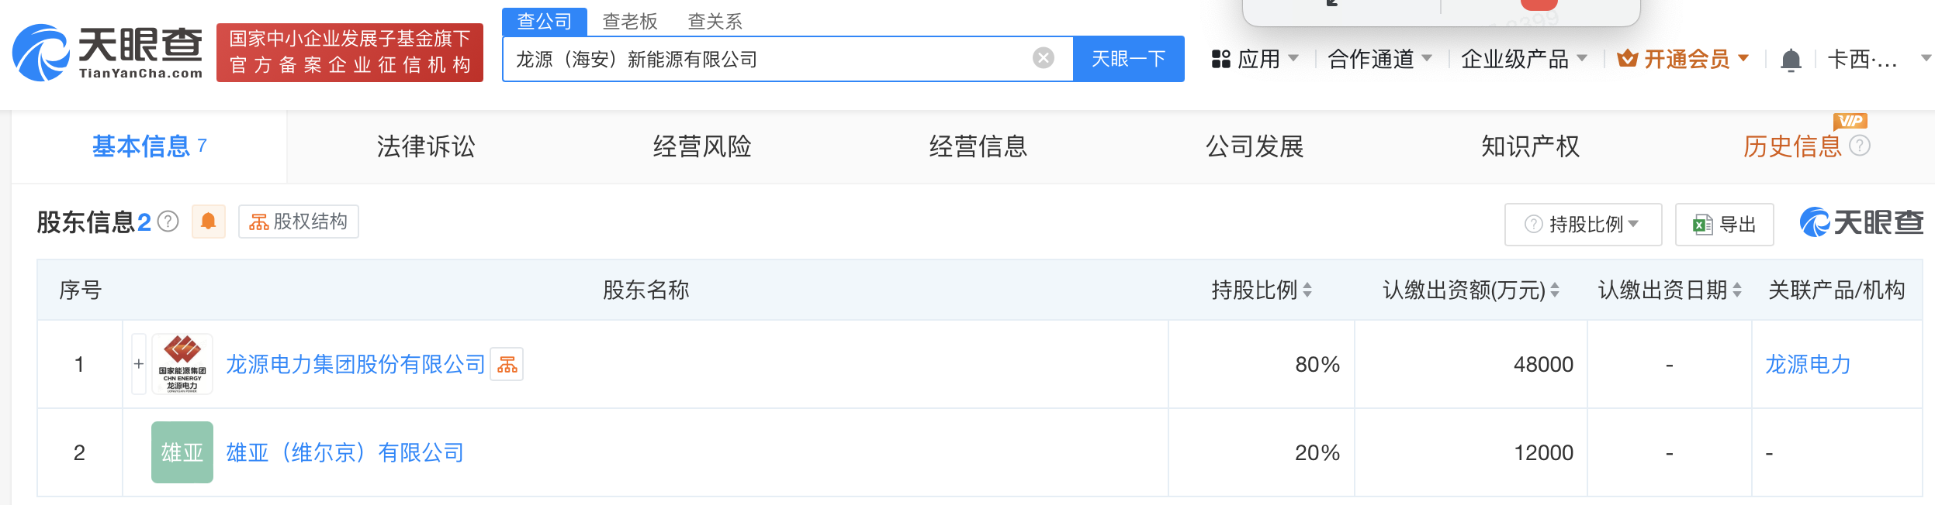Open the 持股比例 dropdown filter
This screenshot has width=1935, height=505.
click(1583, 225)
